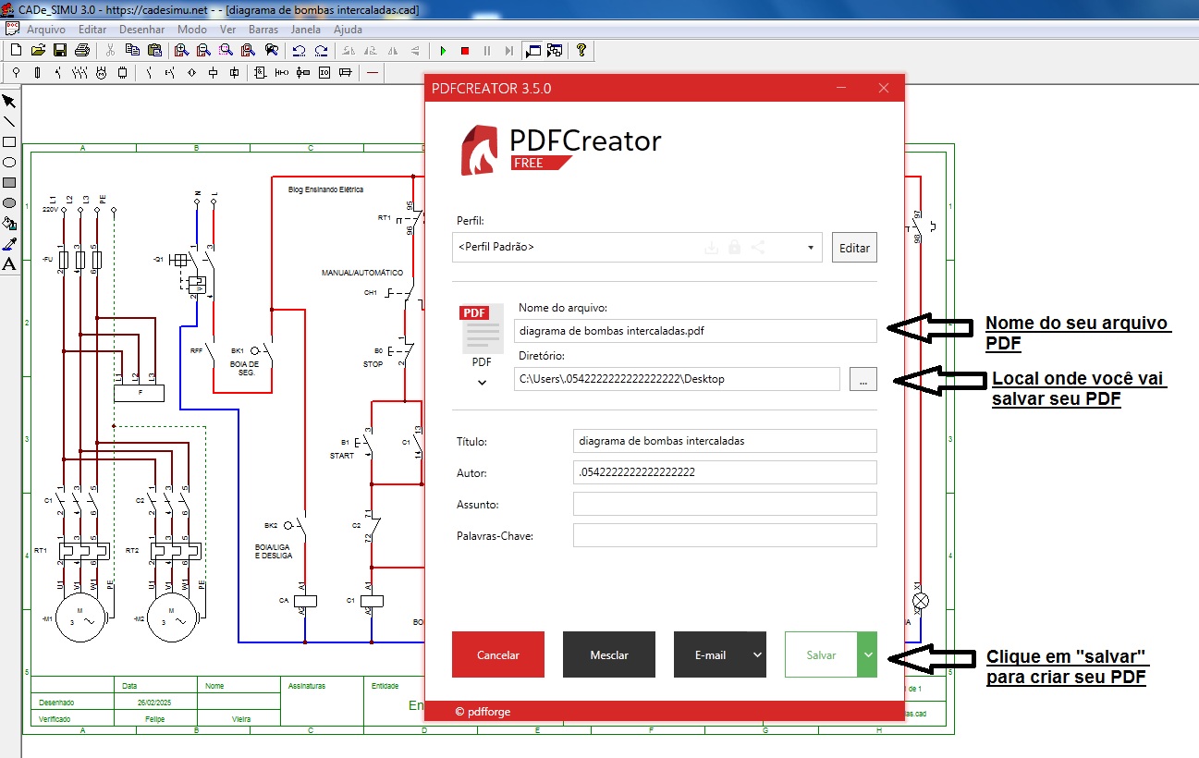Select the Text tool
Image resolution: width=1199 pixels, height=758 pixels.
pos(10,263)
